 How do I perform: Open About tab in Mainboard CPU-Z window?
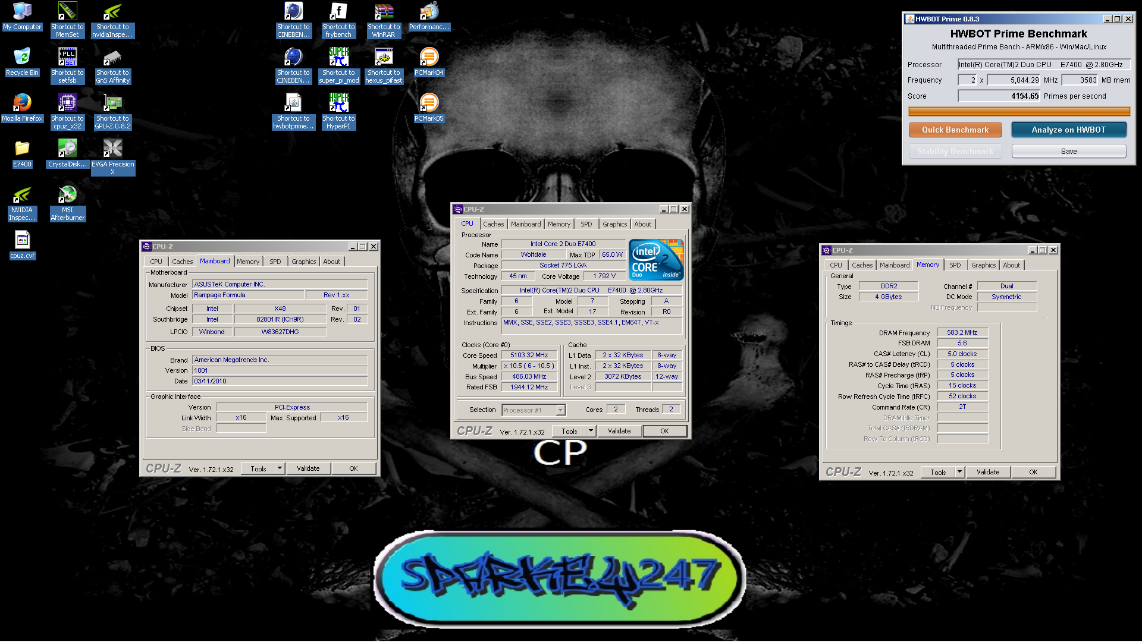pos(331,262)
